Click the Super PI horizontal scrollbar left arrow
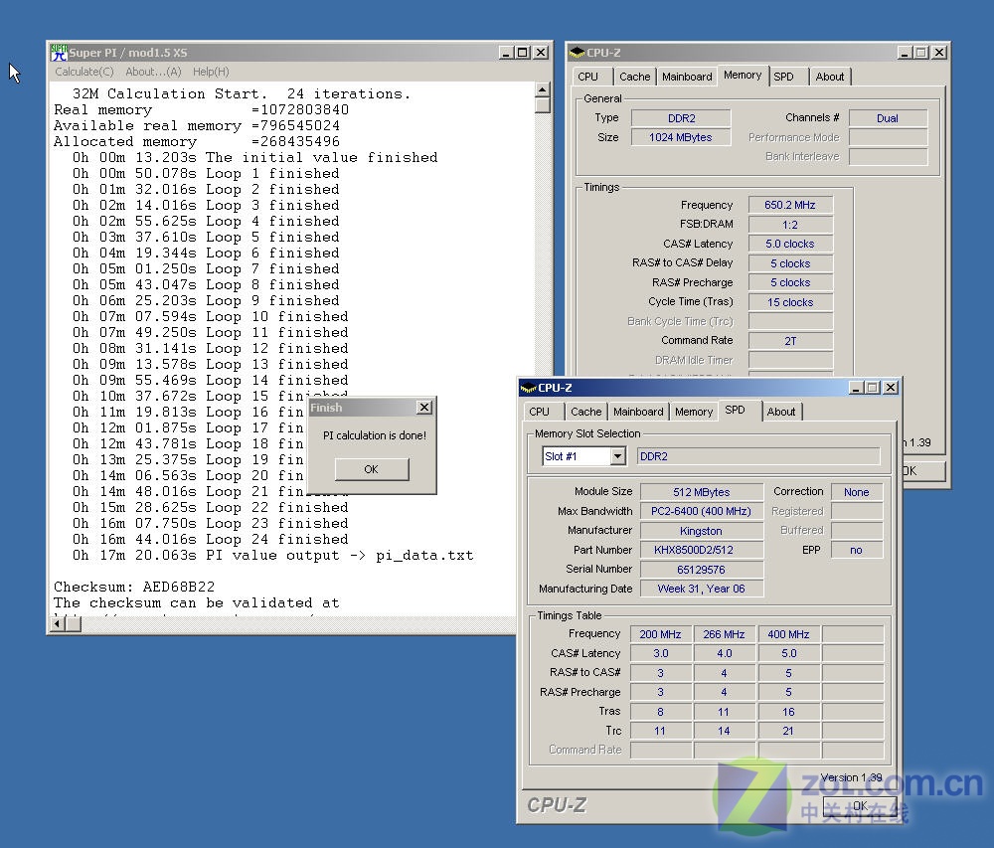The image size is (994, 848). (57, 623)
